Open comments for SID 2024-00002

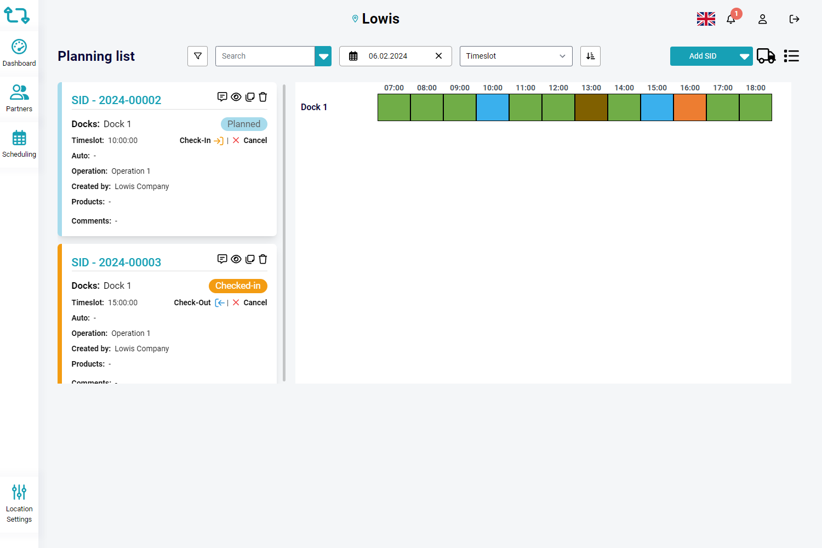pos(222,97)
